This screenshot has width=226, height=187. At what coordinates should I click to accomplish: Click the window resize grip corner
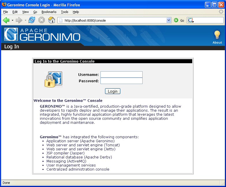(223, 184)
